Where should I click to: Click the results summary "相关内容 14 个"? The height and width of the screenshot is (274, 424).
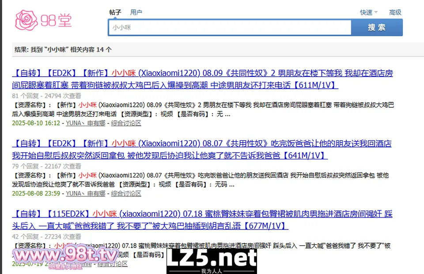(91, 49)
